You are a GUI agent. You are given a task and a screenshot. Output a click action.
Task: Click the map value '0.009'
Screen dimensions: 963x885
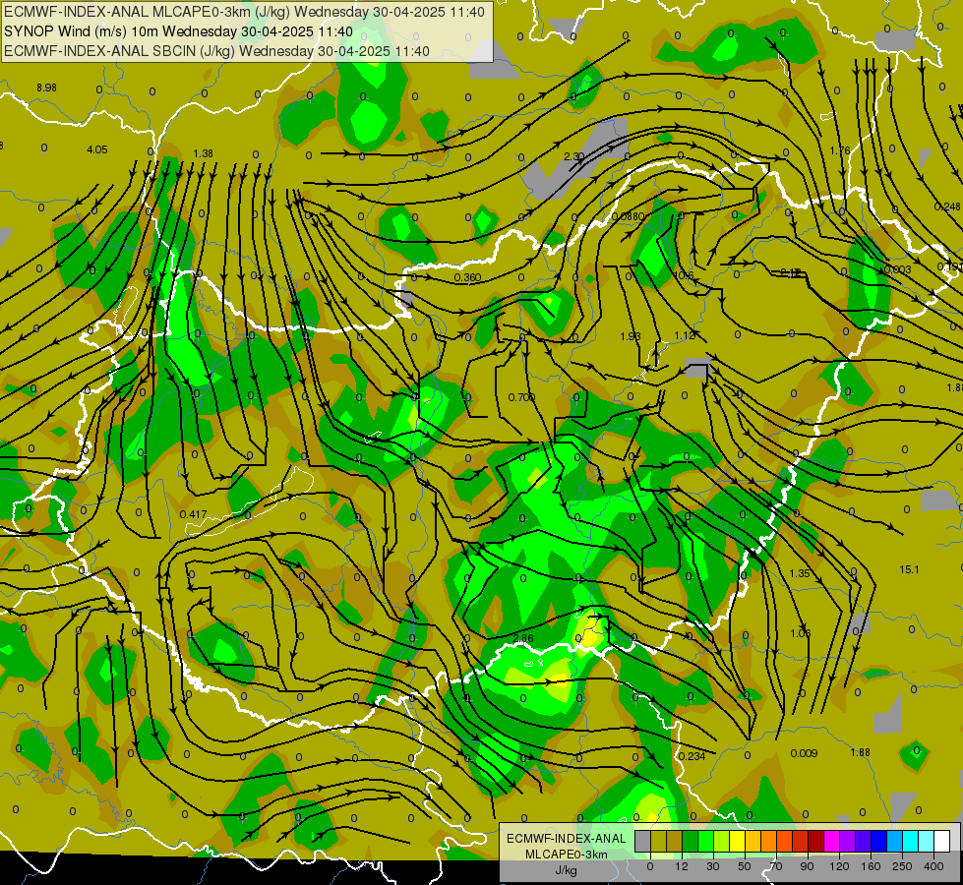click(804, 753)
